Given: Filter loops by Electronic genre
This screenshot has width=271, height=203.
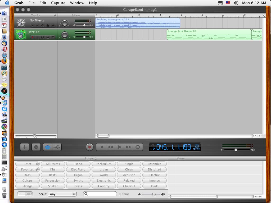Looking at the screenshot, I should tap(104, 180).
